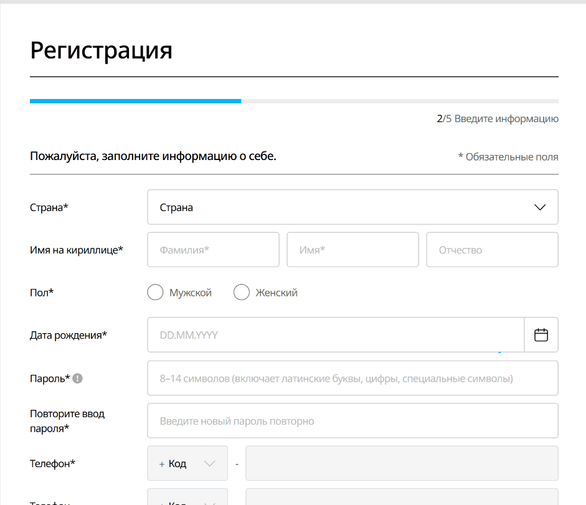Viewport: 586px width, 505px height.
Task: Focus the Имя first name field
Action: coord(353,250)
